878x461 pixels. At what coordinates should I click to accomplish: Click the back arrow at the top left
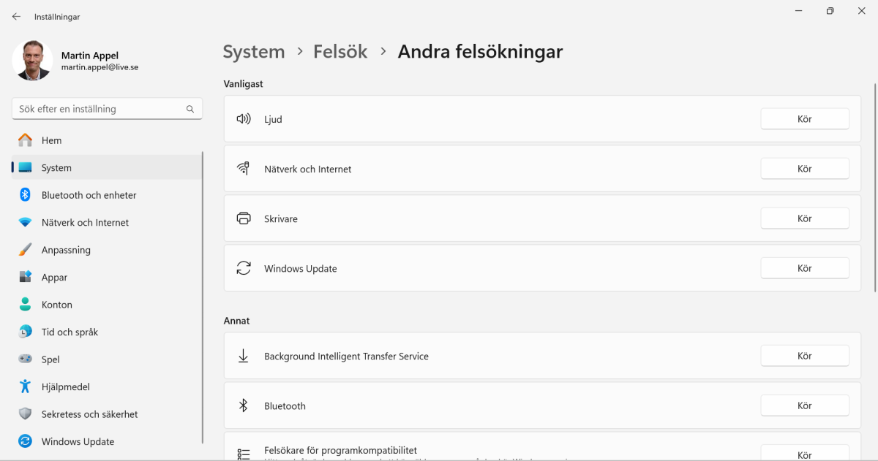point(16,16)
